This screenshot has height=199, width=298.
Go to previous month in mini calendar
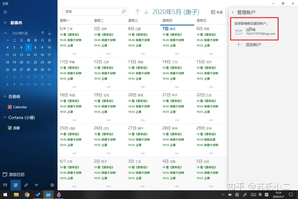tap(43, 33)
